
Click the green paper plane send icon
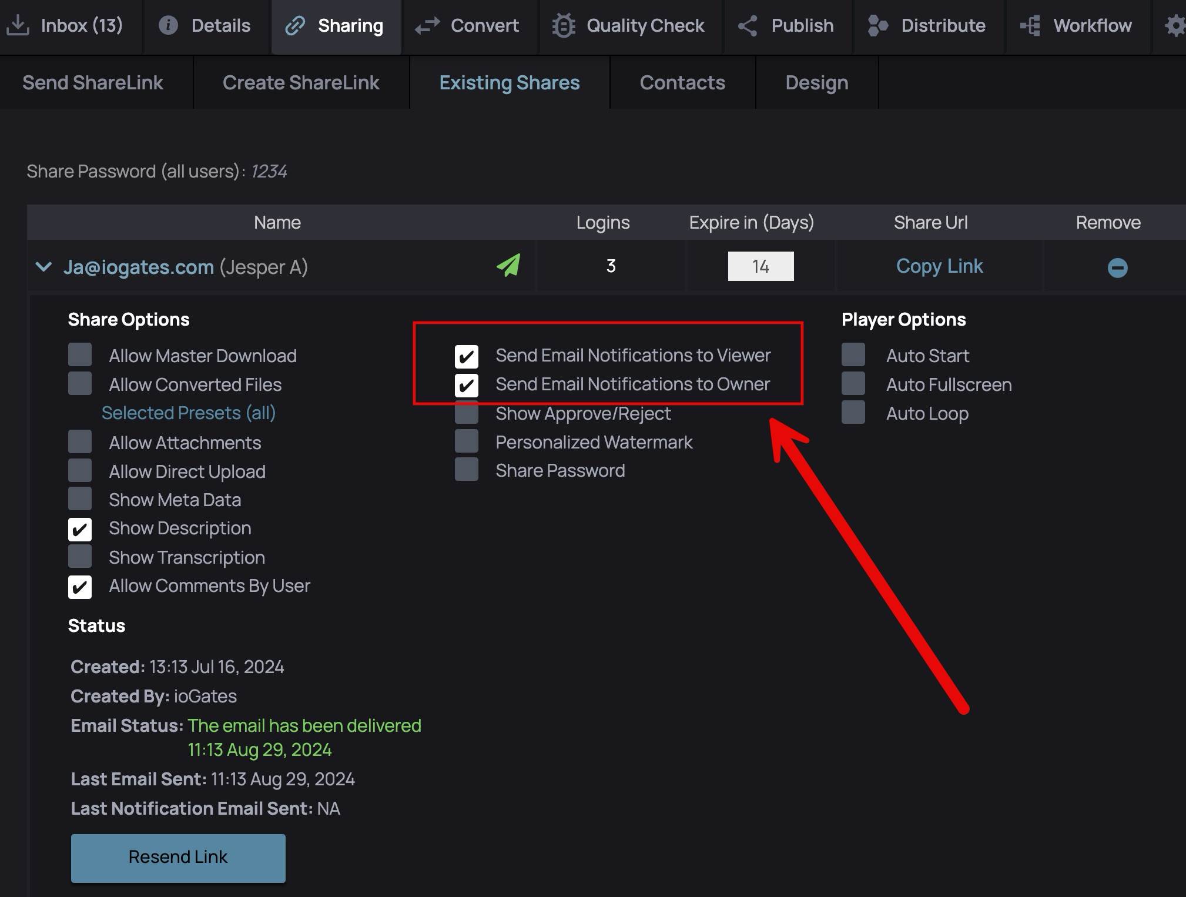click(x=508, y=266)
